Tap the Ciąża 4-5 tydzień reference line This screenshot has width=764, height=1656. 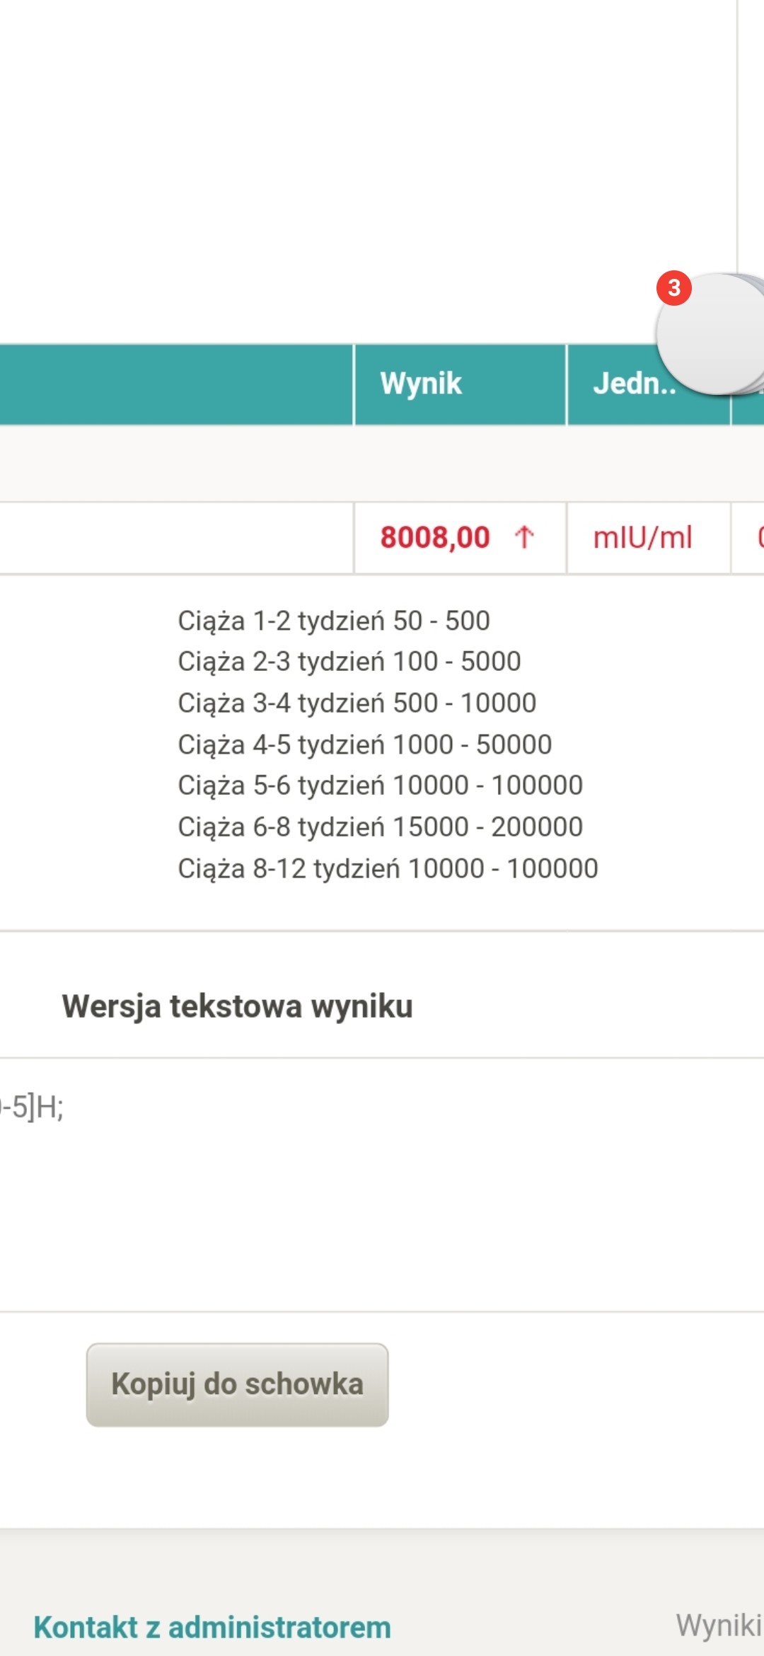click(364, 744)
